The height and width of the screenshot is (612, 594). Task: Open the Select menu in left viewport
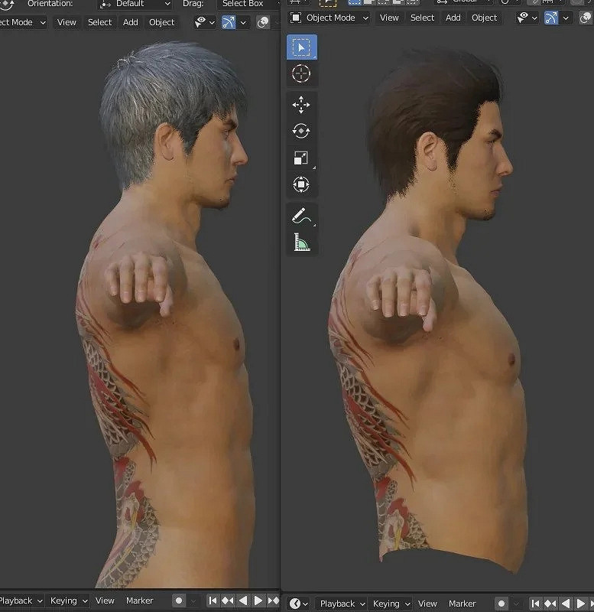coord(99,23)
